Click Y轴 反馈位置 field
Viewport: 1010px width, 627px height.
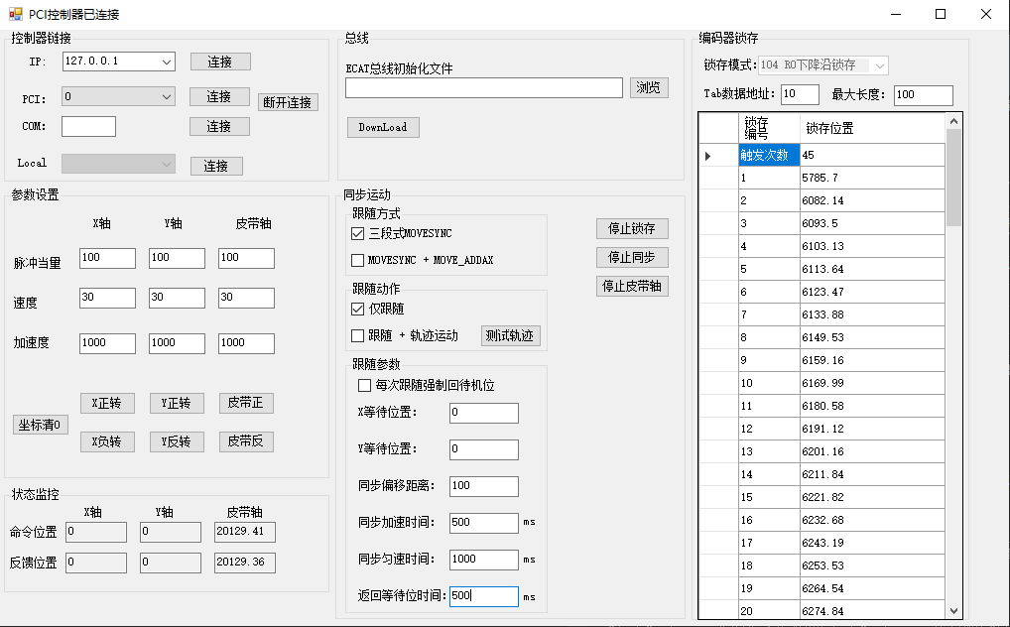[x=171, y=563]
